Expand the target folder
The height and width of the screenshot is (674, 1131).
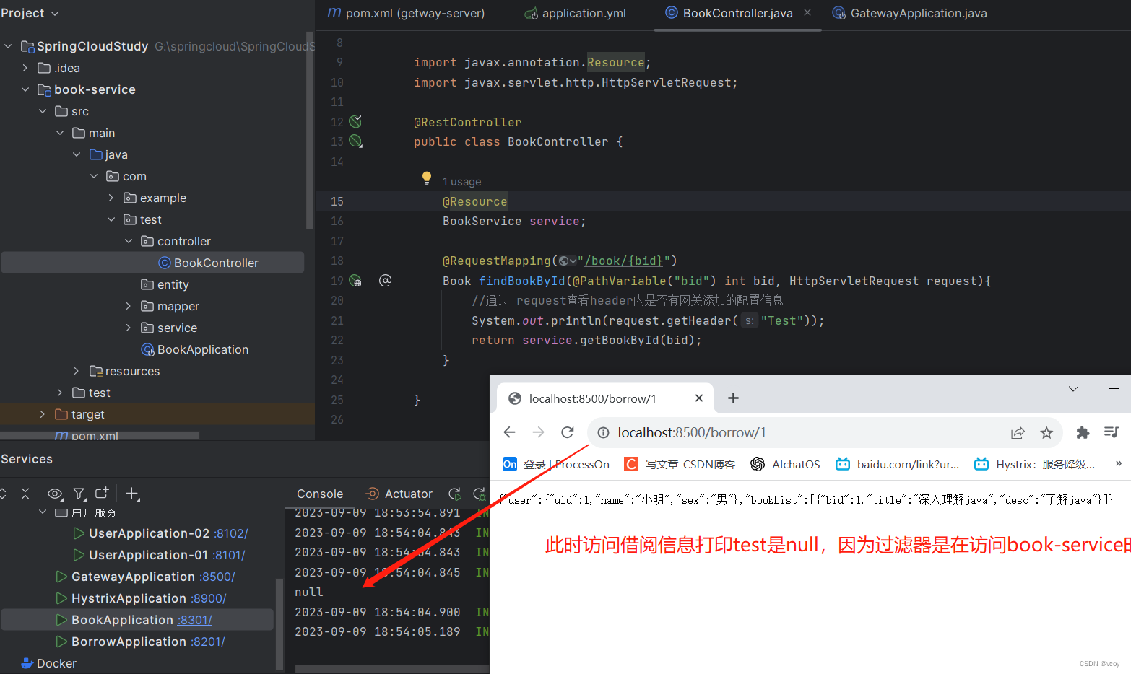click(x=43, y=414)
